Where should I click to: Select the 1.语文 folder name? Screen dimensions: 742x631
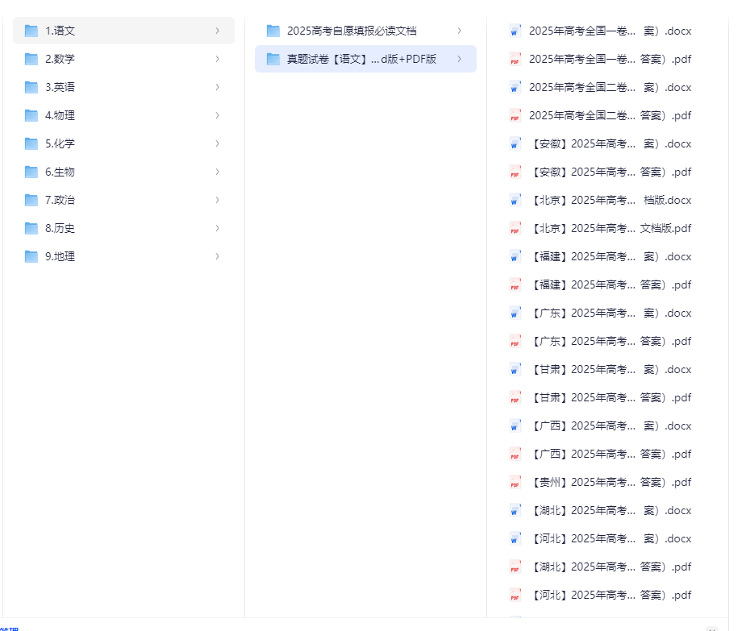pos(60,31)
